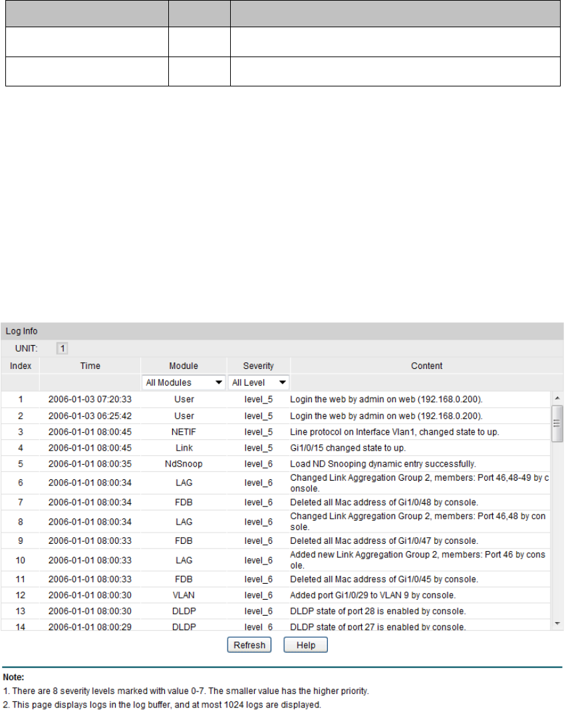Click the LAG module cell in row 8
Viewport: 566px width, 718px height.
click(x=184, y=522)
